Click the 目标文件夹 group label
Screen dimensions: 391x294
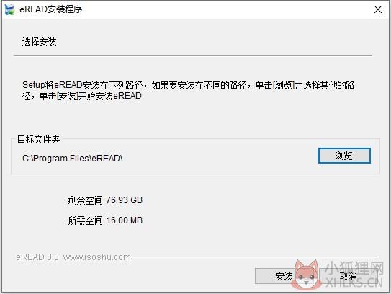(38, 139)
